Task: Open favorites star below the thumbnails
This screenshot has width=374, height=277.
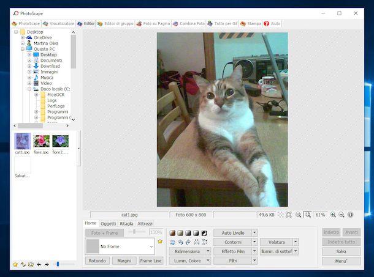Action: coord(15,264)
